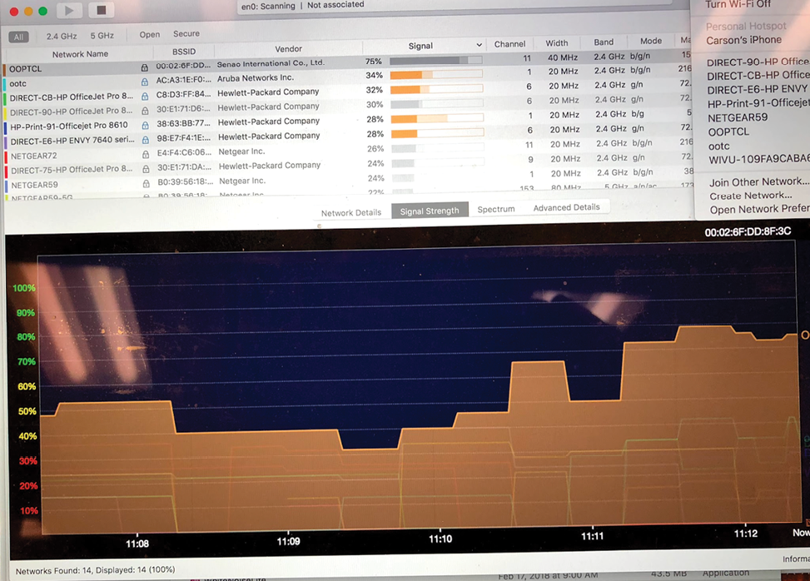
Task: Toggle the 5 GHz band filter
Action: pyautogui.click(x=102, y=35)
